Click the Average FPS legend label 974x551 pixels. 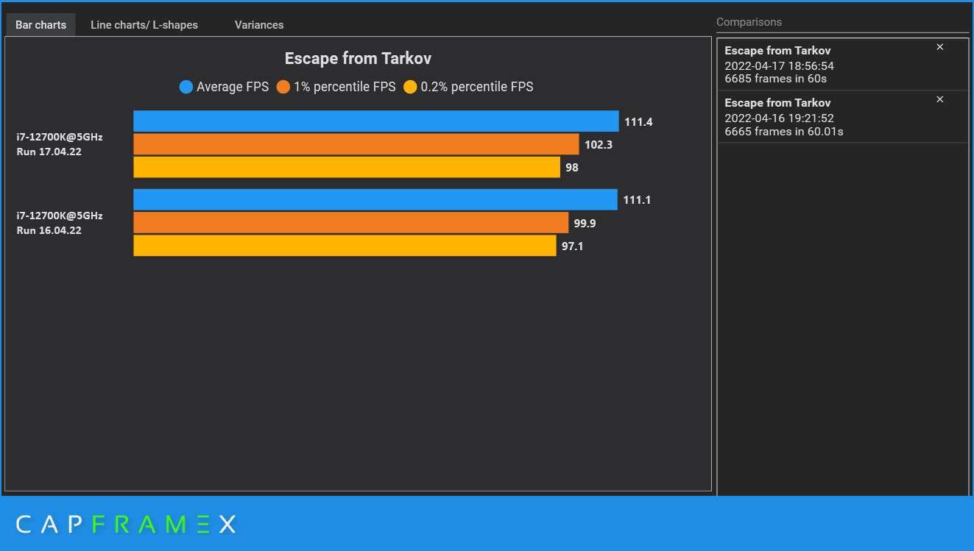click(233, 87)
